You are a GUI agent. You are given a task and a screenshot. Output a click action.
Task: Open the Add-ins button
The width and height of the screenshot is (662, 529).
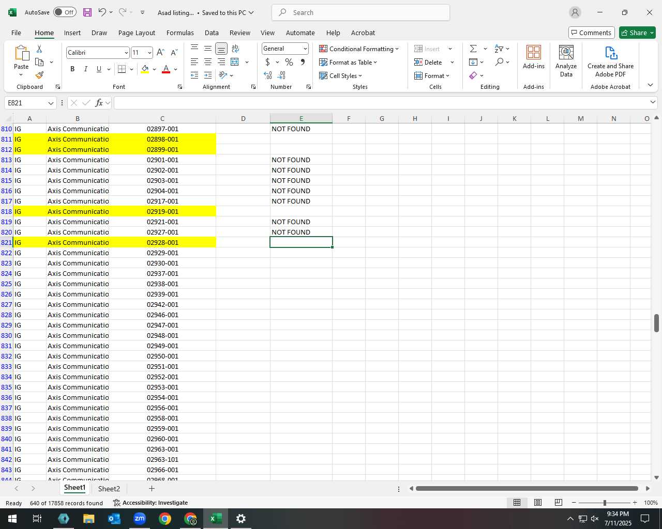534,57
